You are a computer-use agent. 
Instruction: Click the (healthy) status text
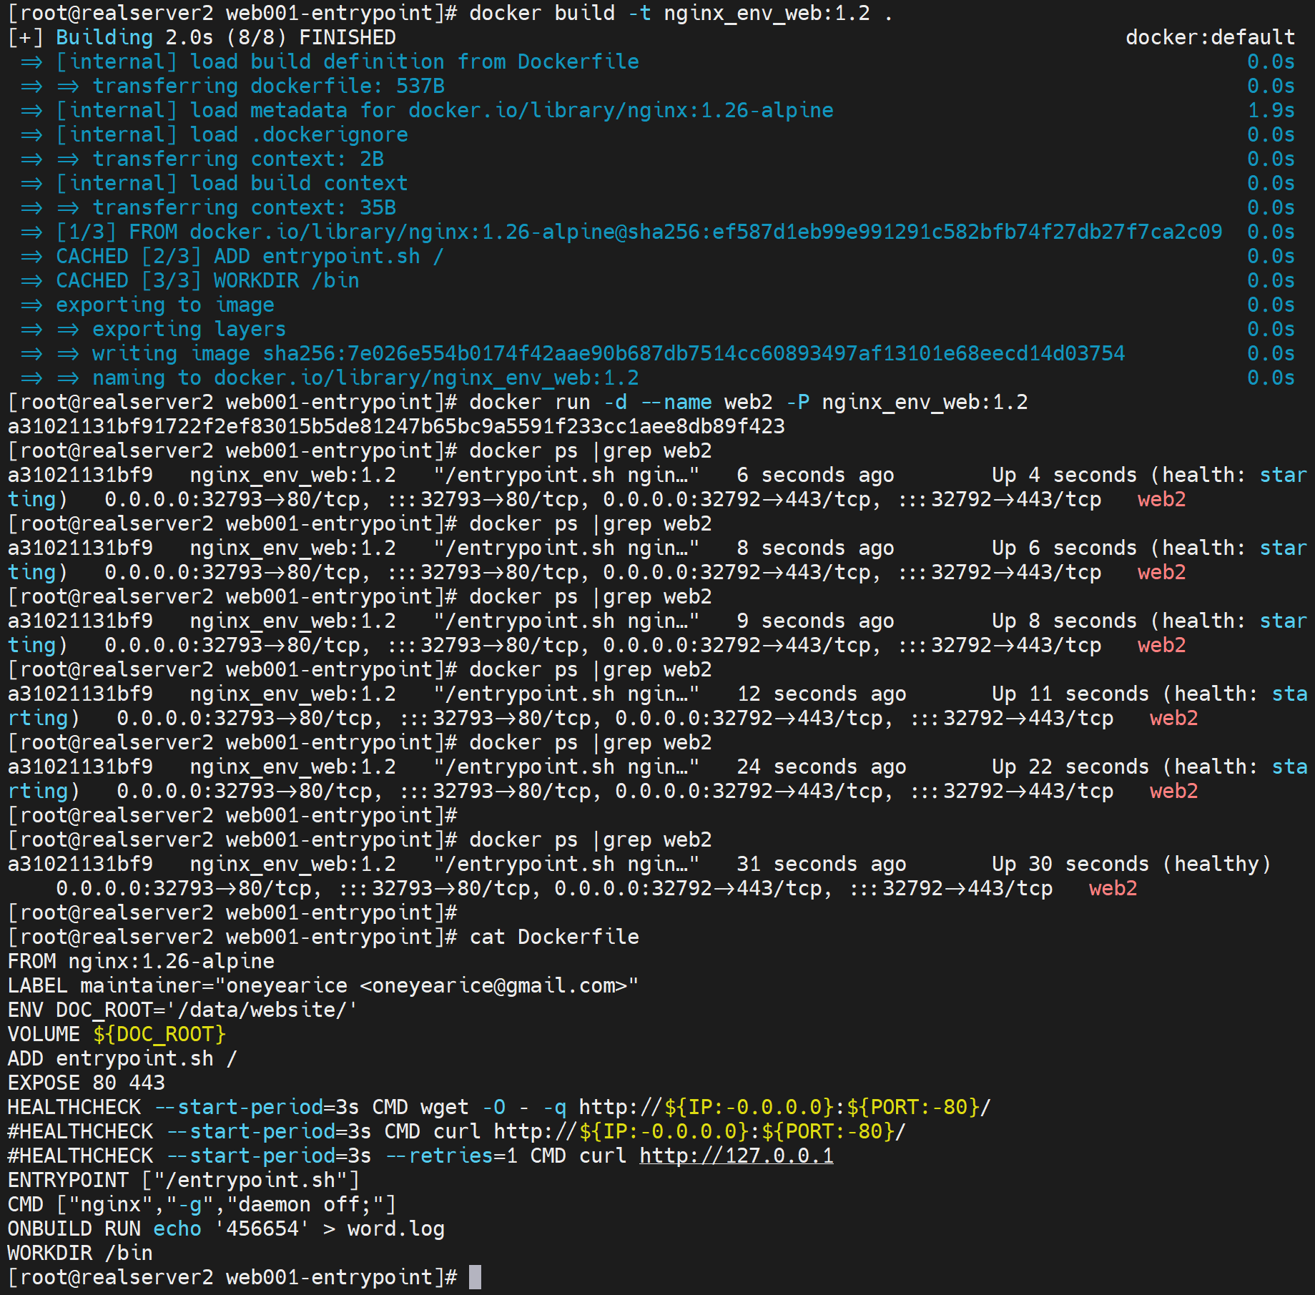pos(1216,864)
